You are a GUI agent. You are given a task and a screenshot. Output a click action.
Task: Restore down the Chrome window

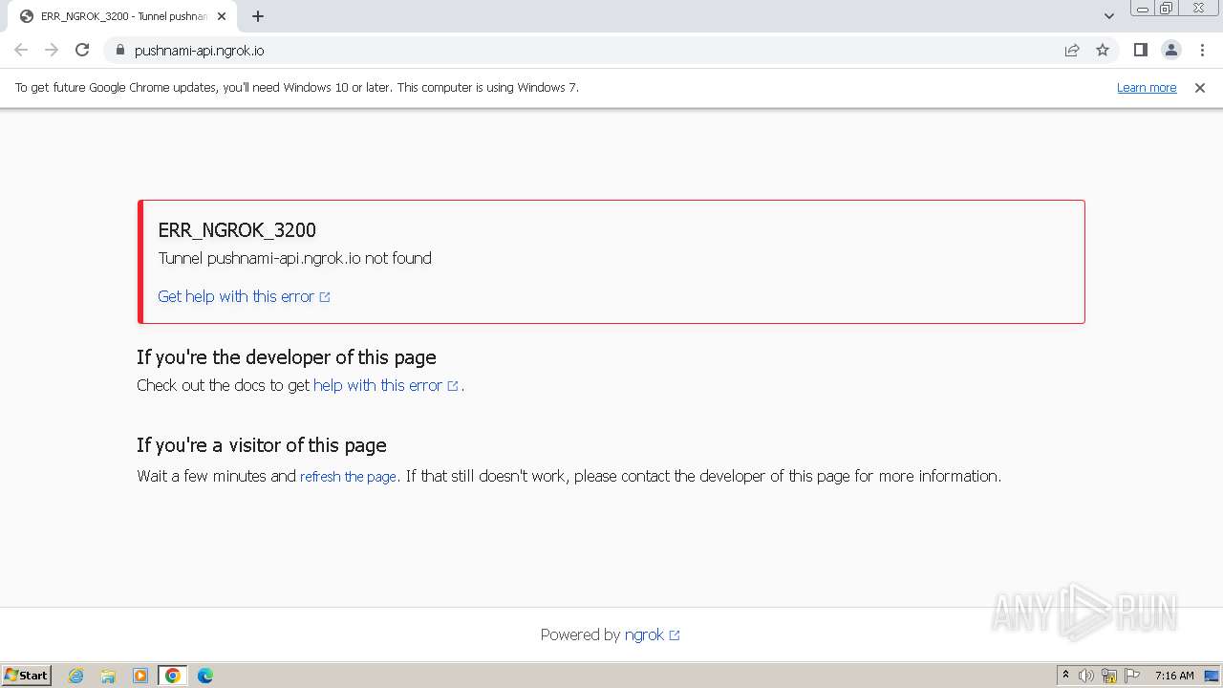(1167, 9)
